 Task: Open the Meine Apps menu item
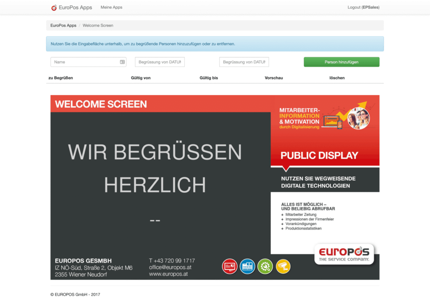pyautogui.click(x=111, y=8)
